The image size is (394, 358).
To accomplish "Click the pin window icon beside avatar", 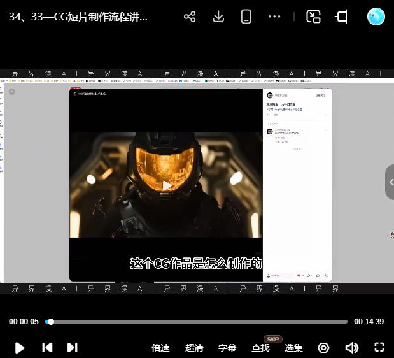I will click(x=342, y=17).
